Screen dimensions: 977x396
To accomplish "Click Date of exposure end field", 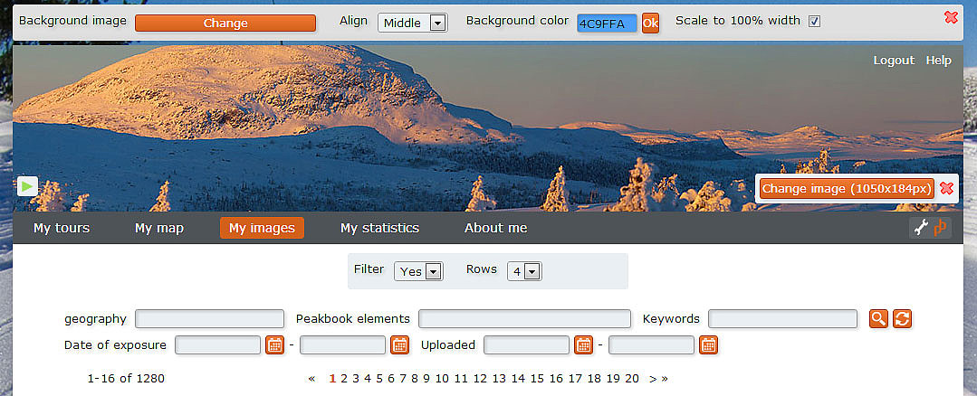I will 342,345.
